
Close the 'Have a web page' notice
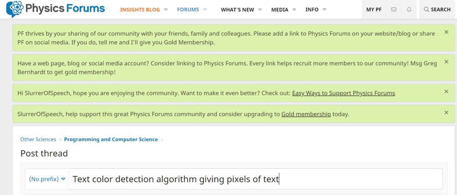(446, 62)
